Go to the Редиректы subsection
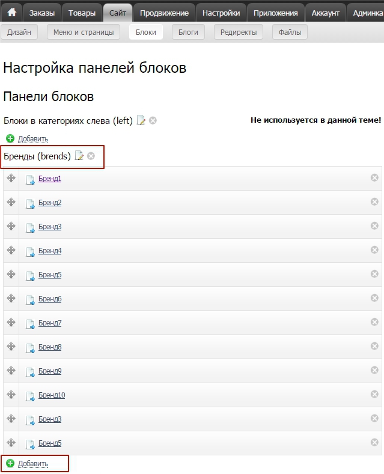This screenshot has width=384, height=474. [239, 32]
